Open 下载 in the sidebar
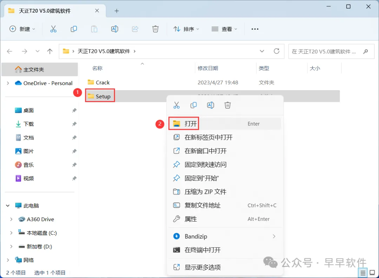379x278 pixels. 28,124
